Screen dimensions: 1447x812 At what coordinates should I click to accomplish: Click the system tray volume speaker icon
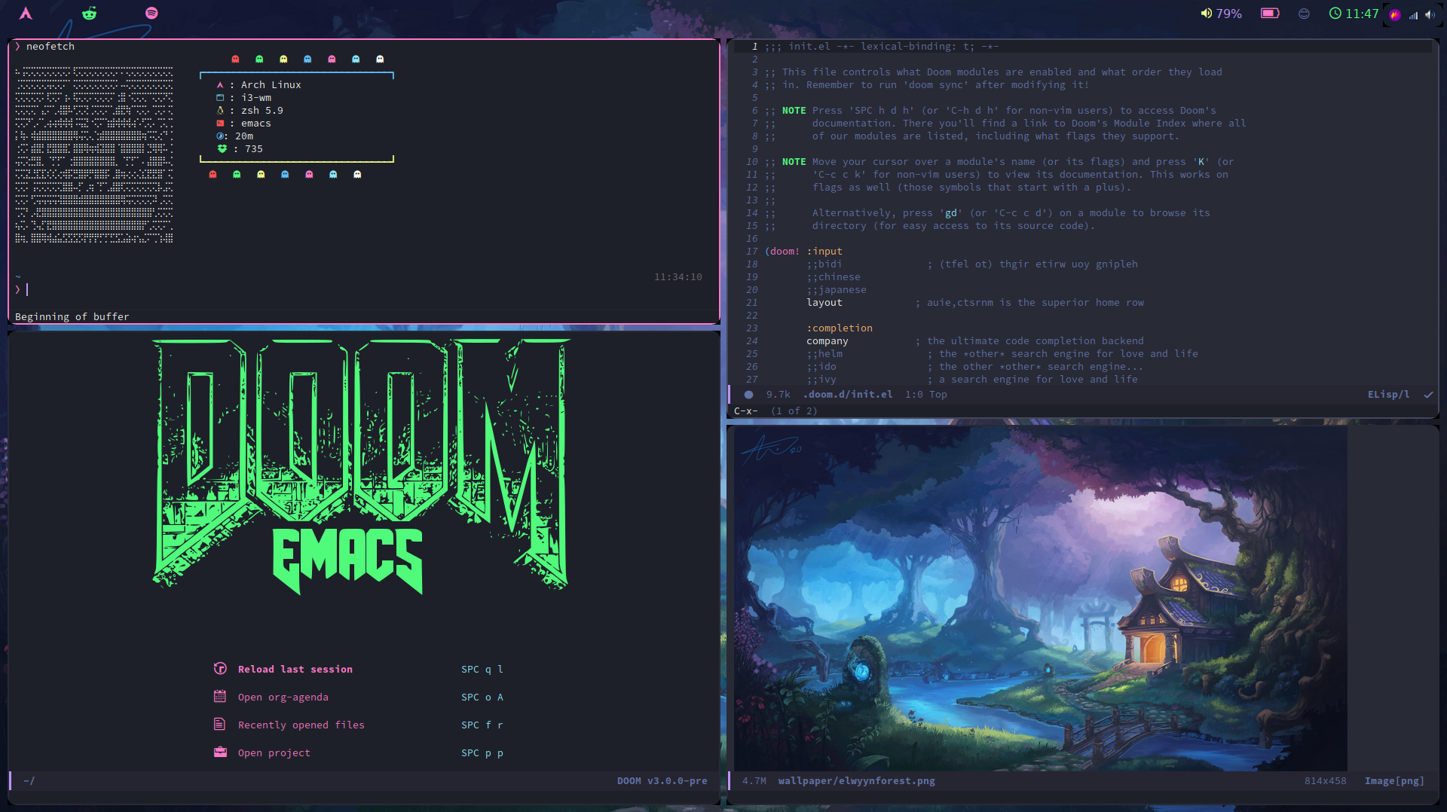1430,14
